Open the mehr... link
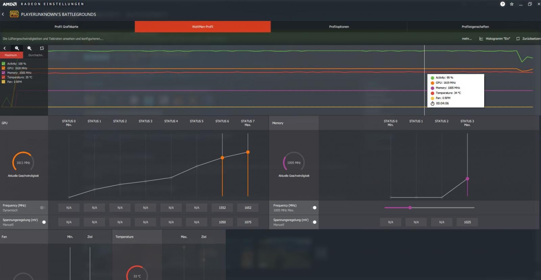 [467, 39]
